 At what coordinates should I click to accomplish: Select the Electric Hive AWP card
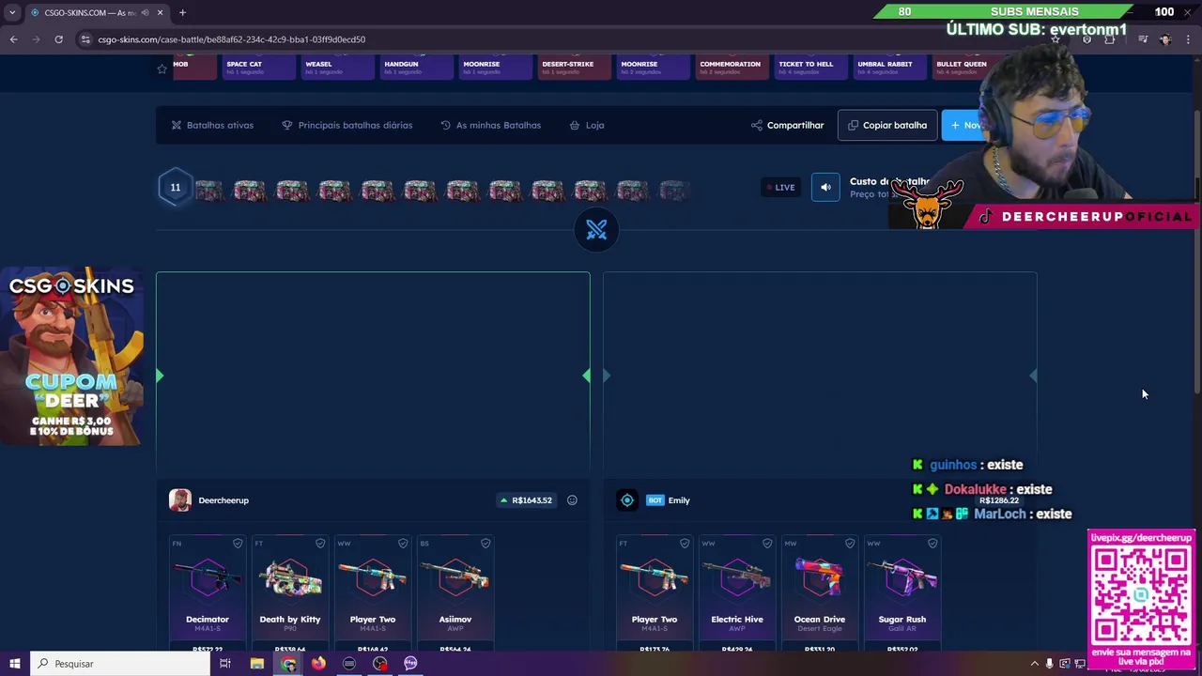(737, 593)
